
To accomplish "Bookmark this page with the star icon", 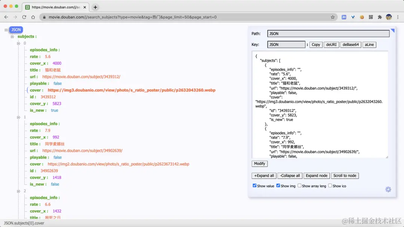I will coord(333,17).
